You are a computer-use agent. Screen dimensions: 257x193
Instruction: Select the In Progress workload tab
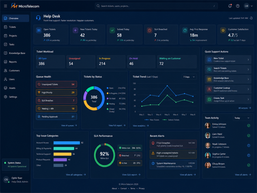111,61
